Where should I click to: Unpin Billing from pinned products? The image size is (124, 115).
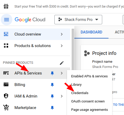[x=52, y=85]
